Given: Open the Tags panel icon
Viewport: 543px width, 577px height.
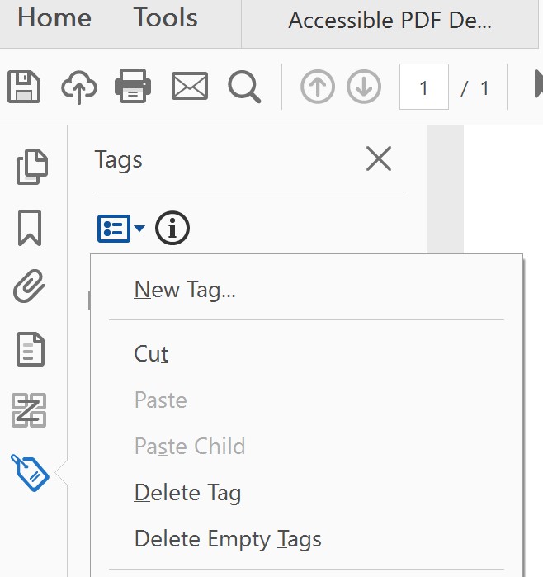Looking at the screenshot, I should 30,472.
